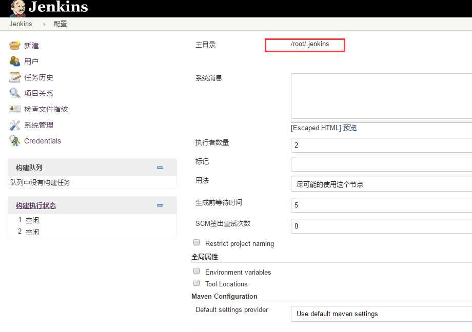Viewport: 472px width, 332px height.
Task: Click the 主目录 label
Action: pos(206,45)
